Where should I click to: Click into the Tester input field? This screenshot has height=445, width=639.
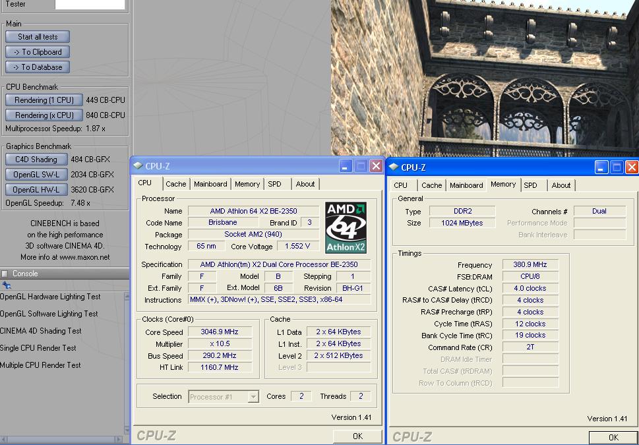click(90, 5)
